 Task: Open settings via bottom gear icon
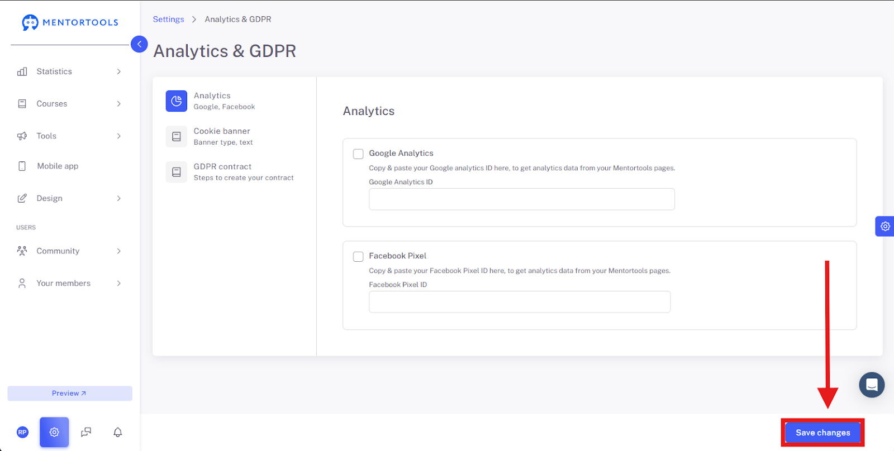tap(54, 432)
